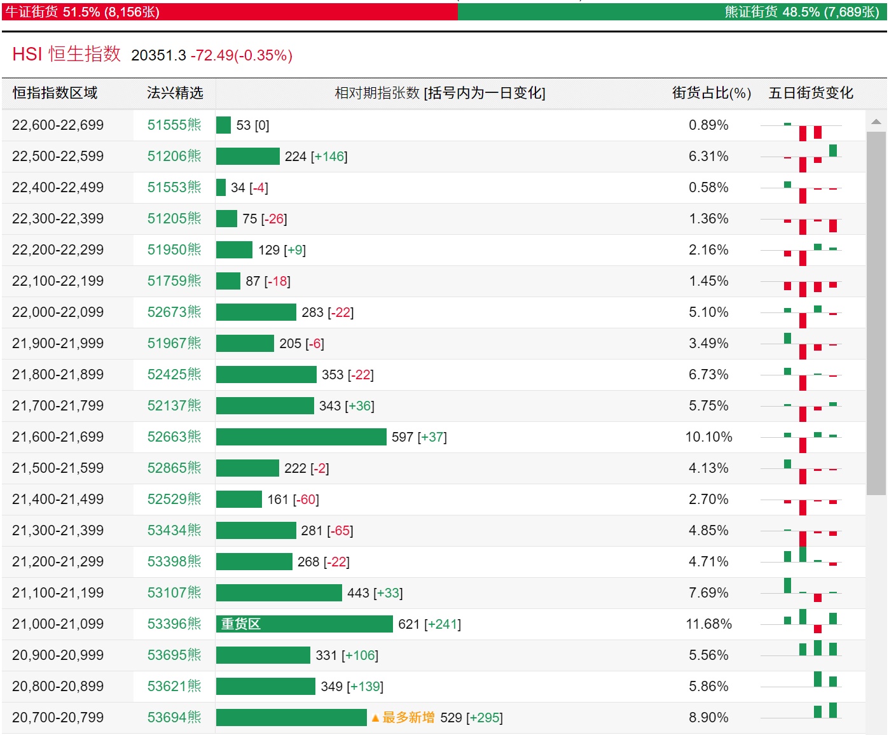Click the percentage value 0.58%

708,187
